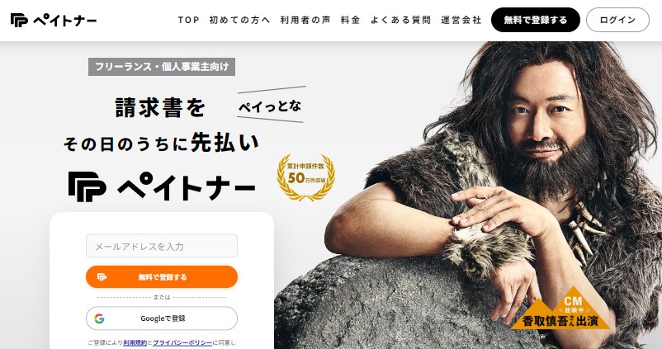The height and width of the screenshot is (349, 662).
Task: Click the ログイン button
Action: click(x=617, y=20)
